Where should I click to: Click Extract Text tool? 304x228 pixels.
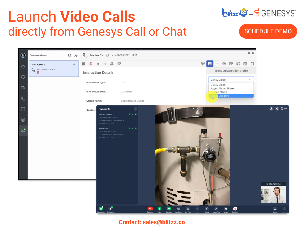click(x=216, y=209)
